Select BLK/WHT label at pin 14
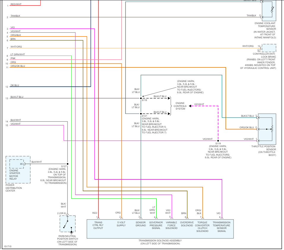Image resolution: width=284 pixels, height=250 pixels. tap(15, 120)
